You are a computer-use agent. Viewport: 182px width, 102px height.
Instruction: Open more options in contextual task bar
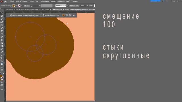point(74,15)
